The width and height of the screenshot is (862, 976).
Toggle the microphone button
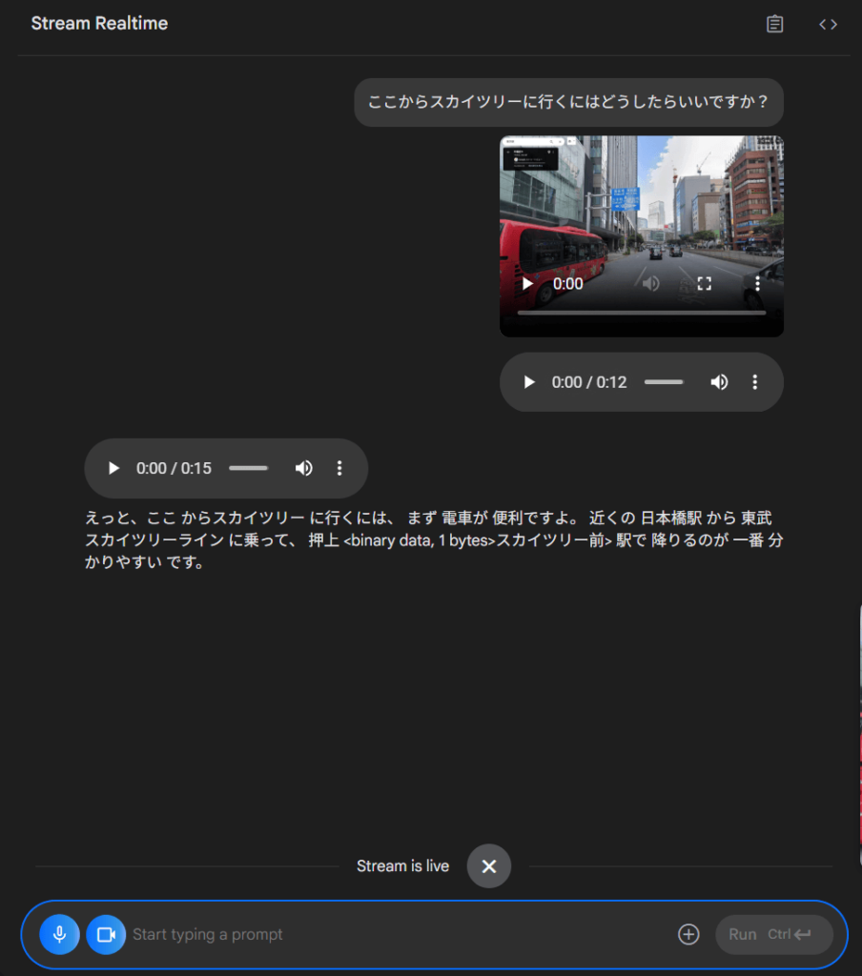59,934
